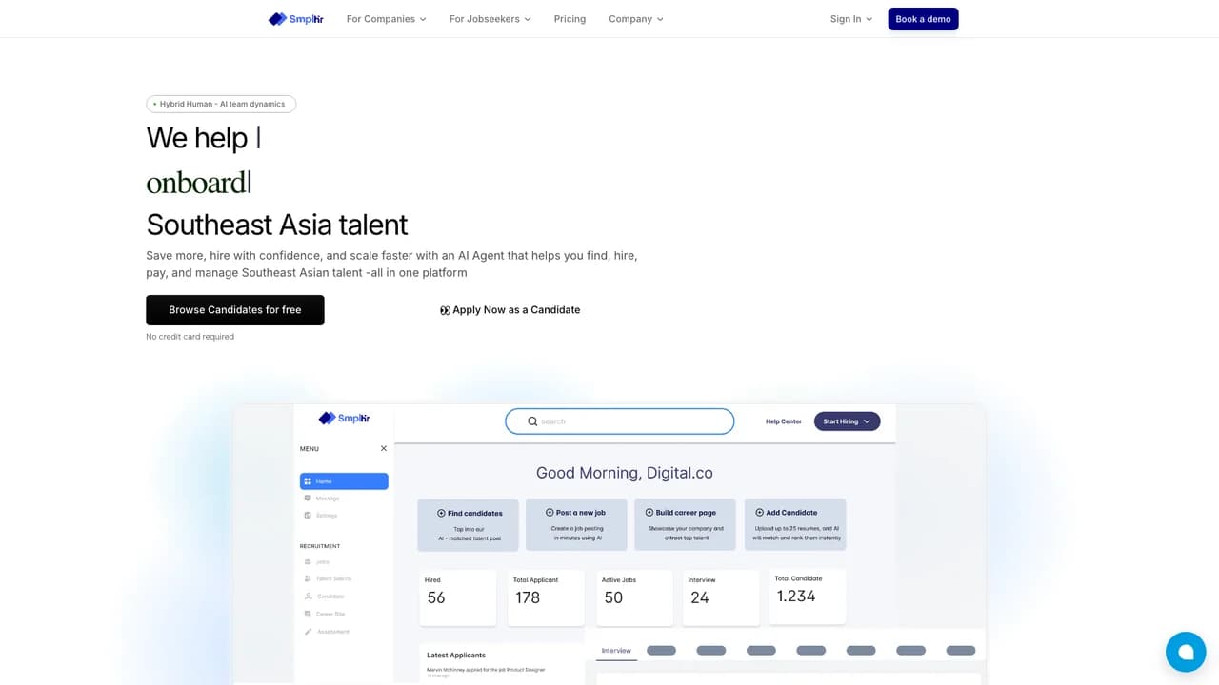Click the Total Applicant 178 stat card
The height and width of the screenshot is (685, 1219).
547,597
